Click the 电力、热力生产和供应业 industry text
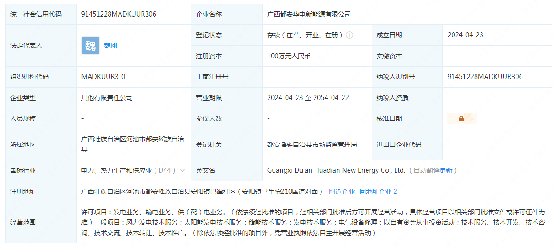This screenshot has height=247, width=556. tap(116, 170)
